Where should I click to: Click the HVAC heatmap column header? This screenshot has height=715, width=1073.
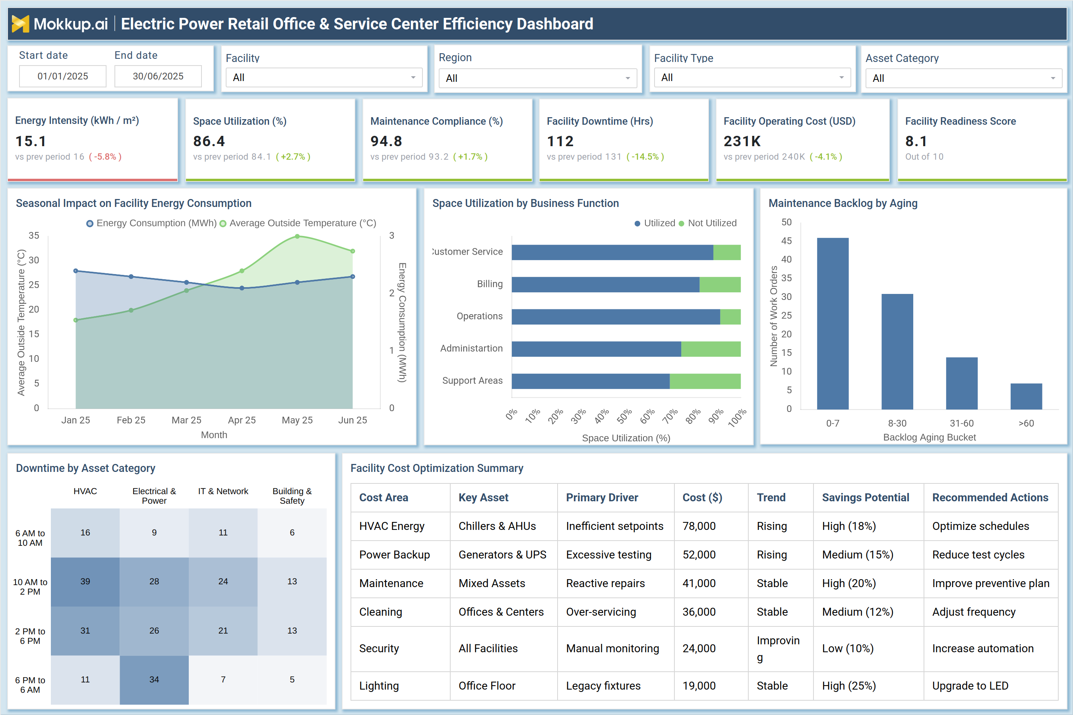pyautogui.click(x=85, y=491)
